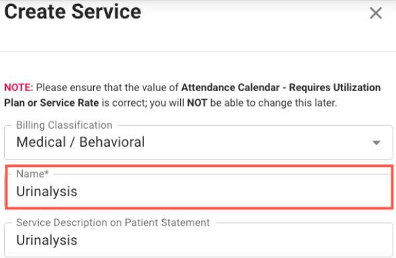
Task: Click the Medical / Behavioral selected value
Action: 80,142
